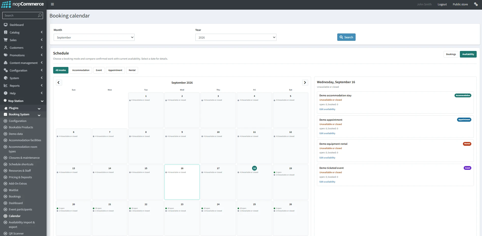
Task: Click the Help question mark icon
Action: tap(6, 93)
